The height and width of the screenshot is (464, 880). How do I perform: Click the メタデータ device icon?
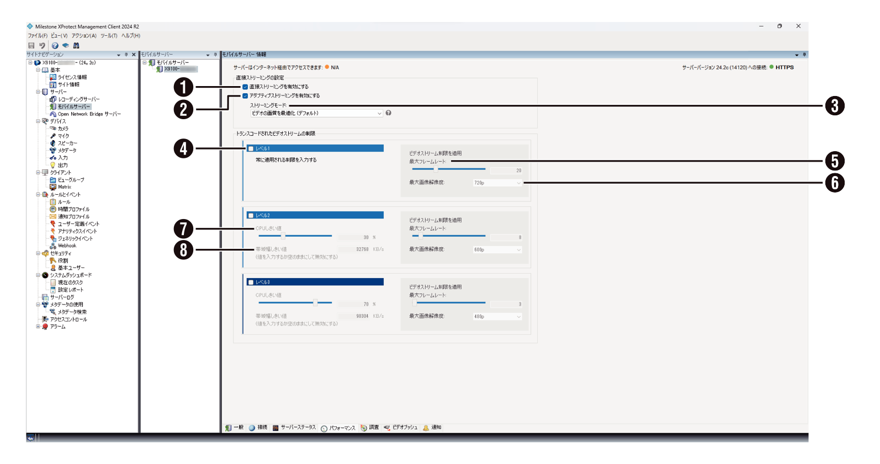pos(53,151)
